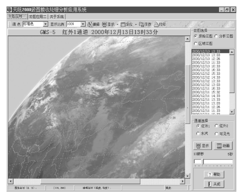Open the 关于系统 tab
The width and height of the screenshot is (243, 192).
pos(57,16)
